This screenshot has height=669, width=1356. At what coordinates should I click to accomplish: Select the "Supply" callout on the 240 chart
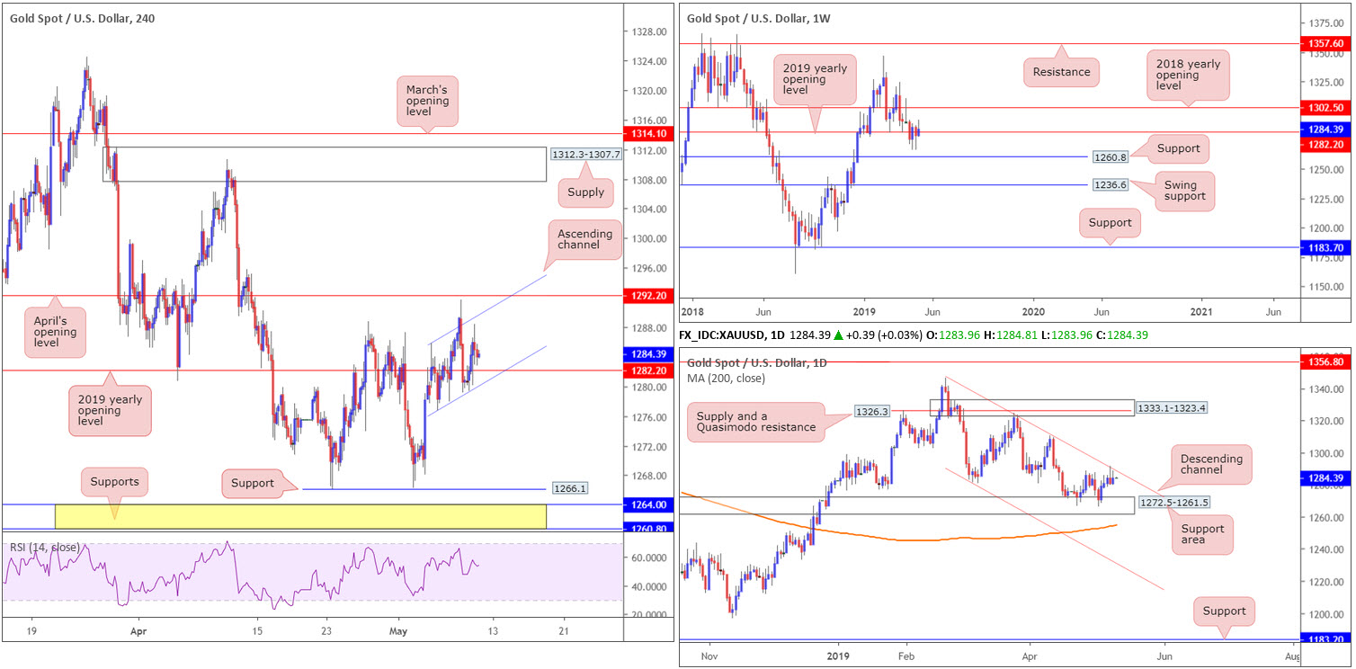[x=585, y=191]
